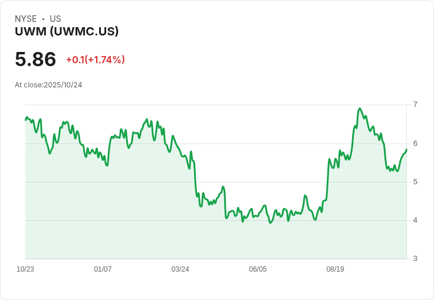Image resolution: width=434 pixels, height=300 pixels.
Task: Click the 7 y-axis price label
Action: 415,105
